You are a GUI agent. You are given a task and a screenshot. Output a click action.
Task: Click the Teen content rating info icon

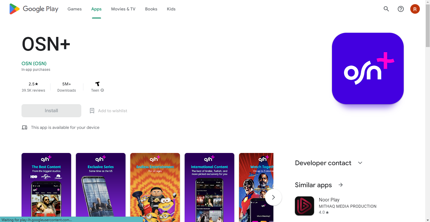(x=102, y=90)
